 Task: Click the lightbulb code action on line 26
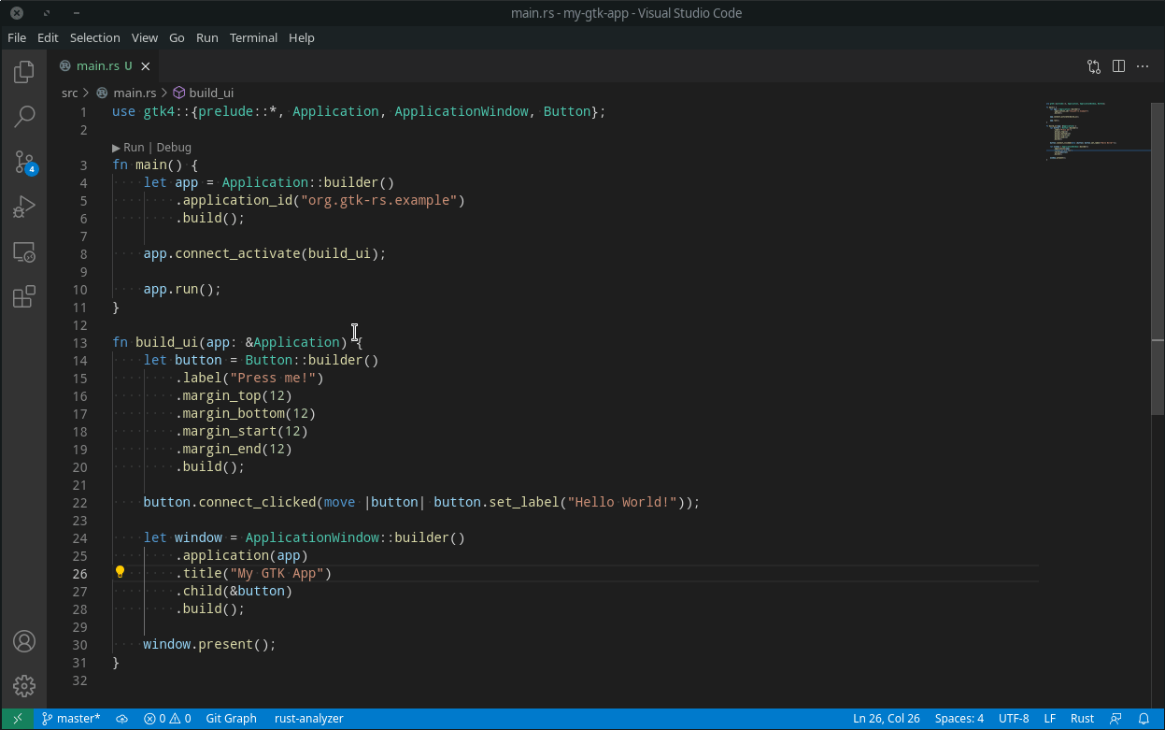click(120, 573)
